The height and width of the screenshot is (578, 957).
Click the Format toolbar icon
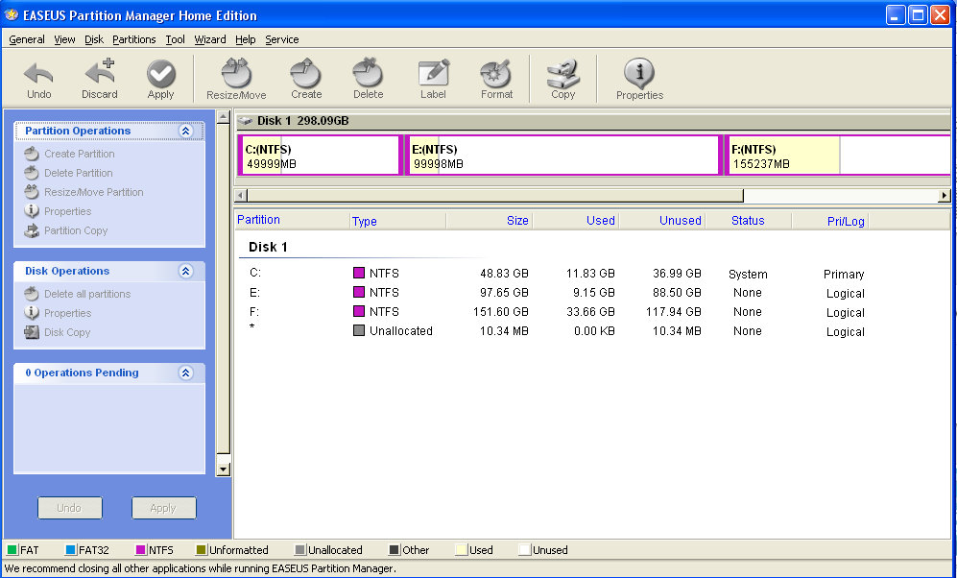[495, 77]
